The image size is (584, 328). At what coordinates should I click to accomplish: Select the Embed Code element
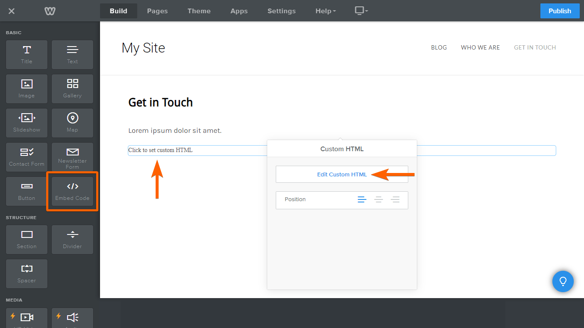click(72, 191)
